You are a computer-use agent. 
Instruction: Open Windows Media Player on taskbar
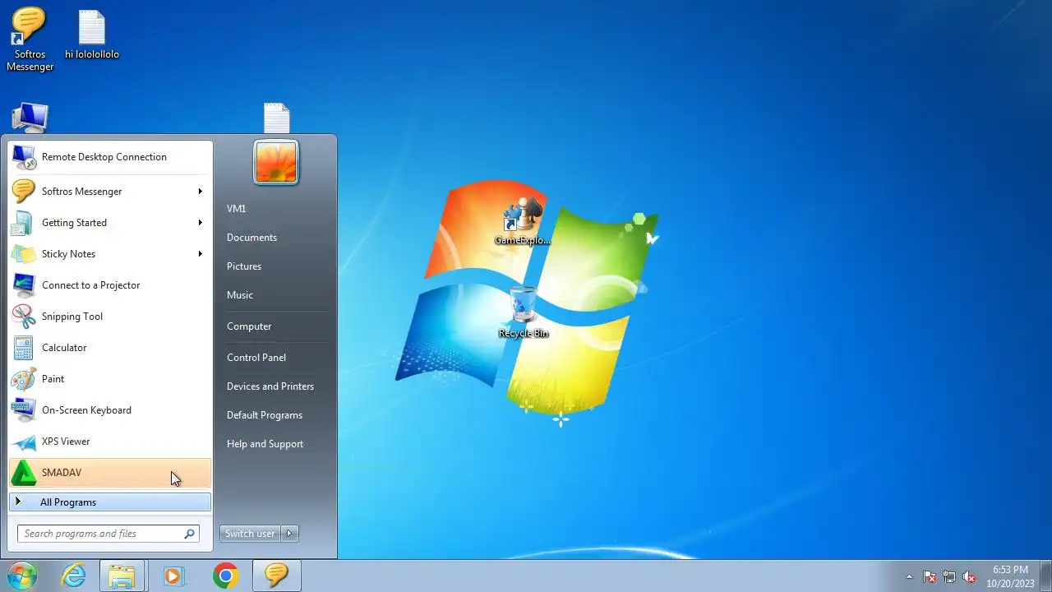tap(173, 576)
